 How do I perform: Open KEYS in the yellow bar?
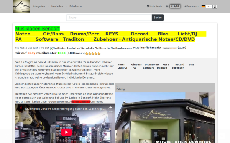[x=112, y=34]
